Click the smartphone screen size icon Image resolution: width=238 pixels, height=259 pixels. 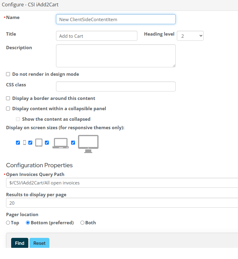(x=25, y=142)
